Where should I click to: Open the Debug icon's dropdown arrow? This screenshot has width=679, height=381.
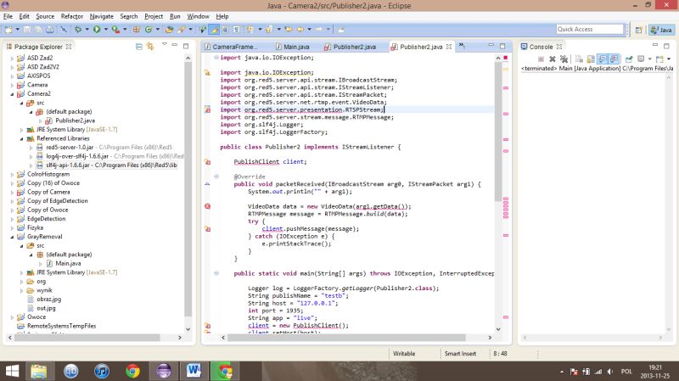click(x=87, y=30)
